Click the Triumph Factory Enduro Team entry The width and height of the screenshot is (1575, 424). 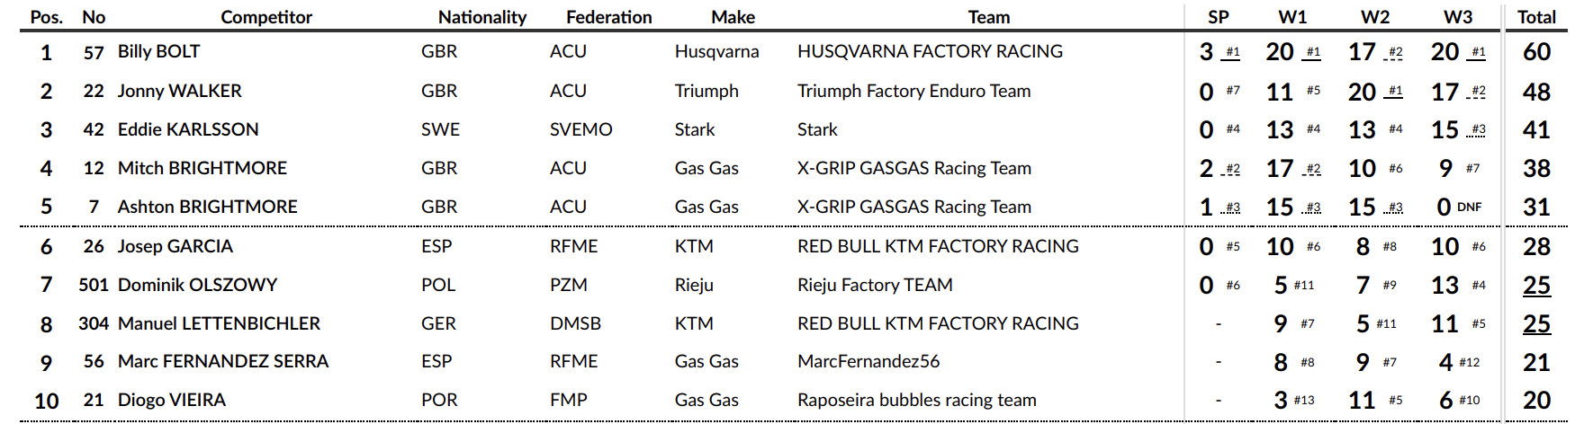[913, 91]
